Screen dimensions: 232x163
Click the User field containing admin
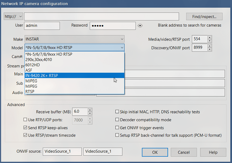[x=42, y=26]
